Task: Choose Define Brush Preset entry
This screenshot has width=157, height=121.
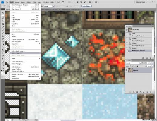Action: point(25,51)
